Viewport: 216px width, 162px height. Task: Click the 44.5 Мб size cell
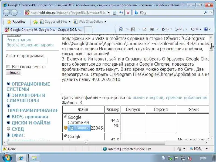(x=112, y=123)
